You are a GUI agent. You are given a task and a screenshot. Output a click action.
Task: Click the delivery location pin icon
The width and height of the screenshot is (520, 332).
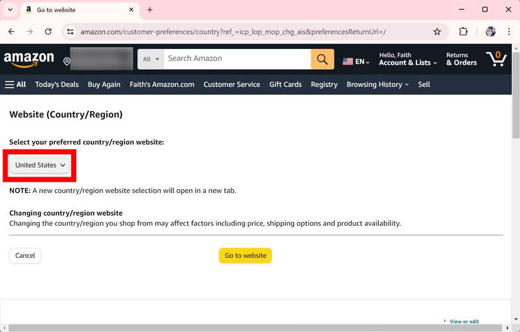point(67,62)
